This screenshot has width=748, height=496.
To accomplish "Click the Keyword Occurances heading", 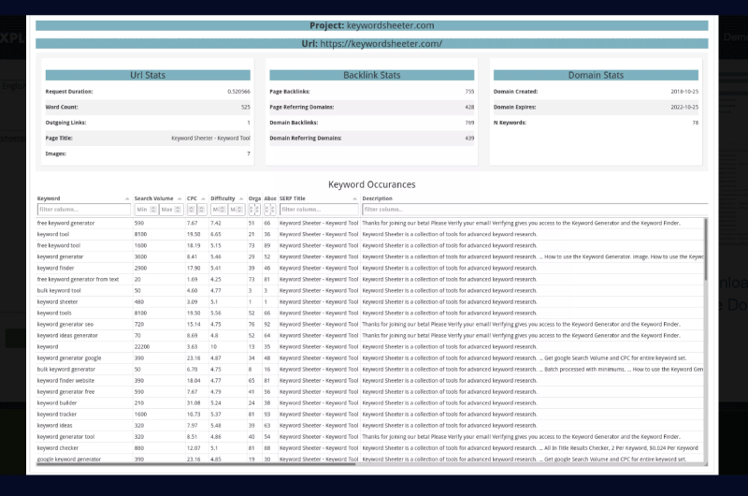I will (372, 184).
